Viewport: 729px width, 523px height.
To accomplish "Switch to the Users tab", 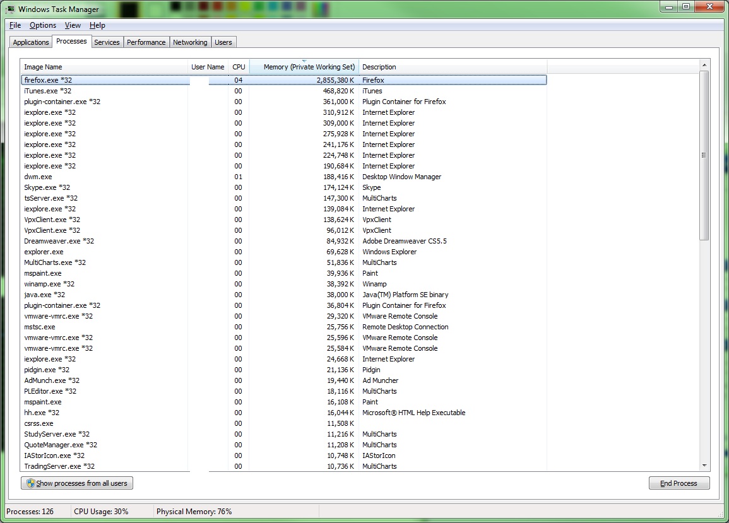I will point(223,42).
